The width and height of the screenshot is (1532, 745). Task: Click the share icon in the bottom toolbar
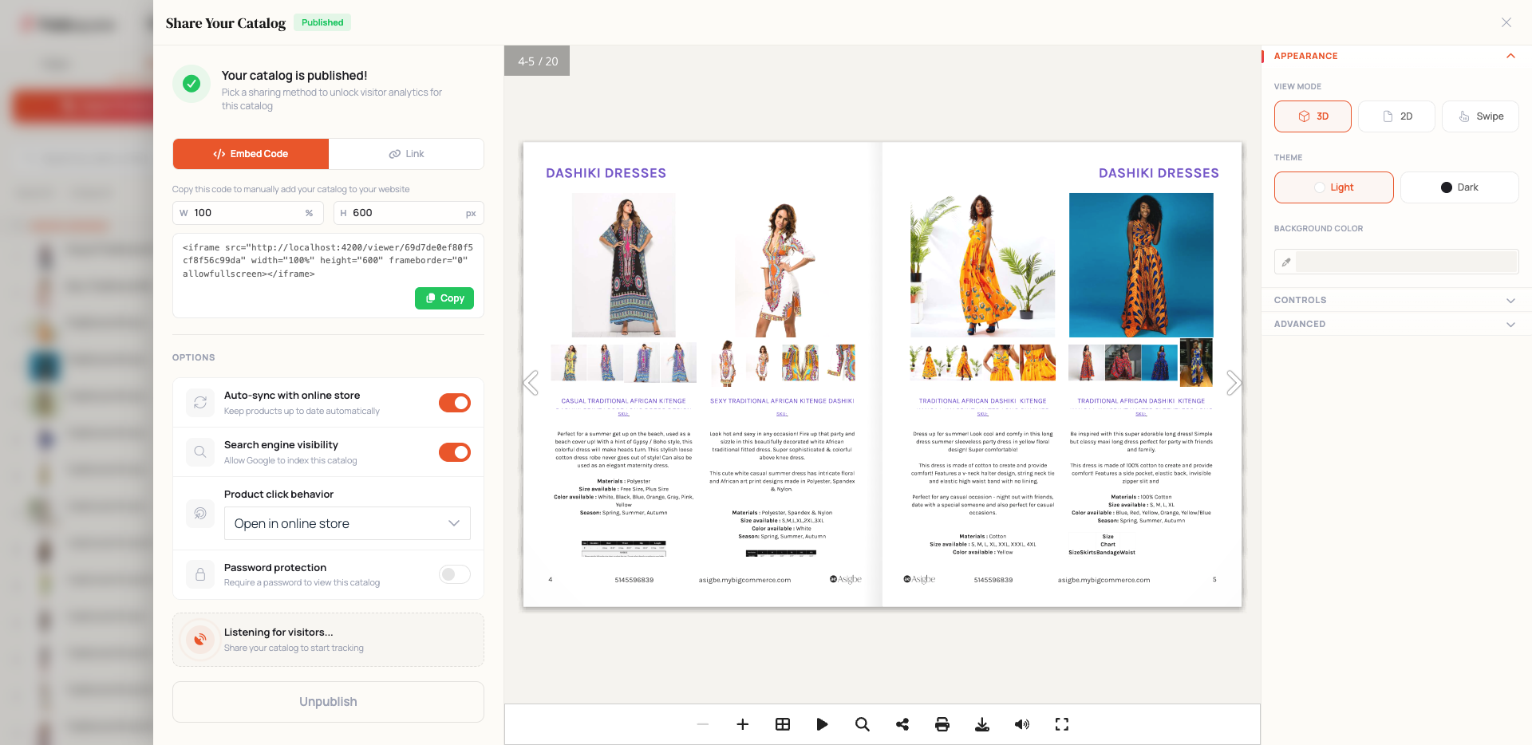pyautogui.click(x=902, y=724)
